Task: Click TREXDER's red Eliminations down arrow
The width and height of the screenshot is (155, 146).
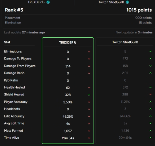Action: (89, 52)
